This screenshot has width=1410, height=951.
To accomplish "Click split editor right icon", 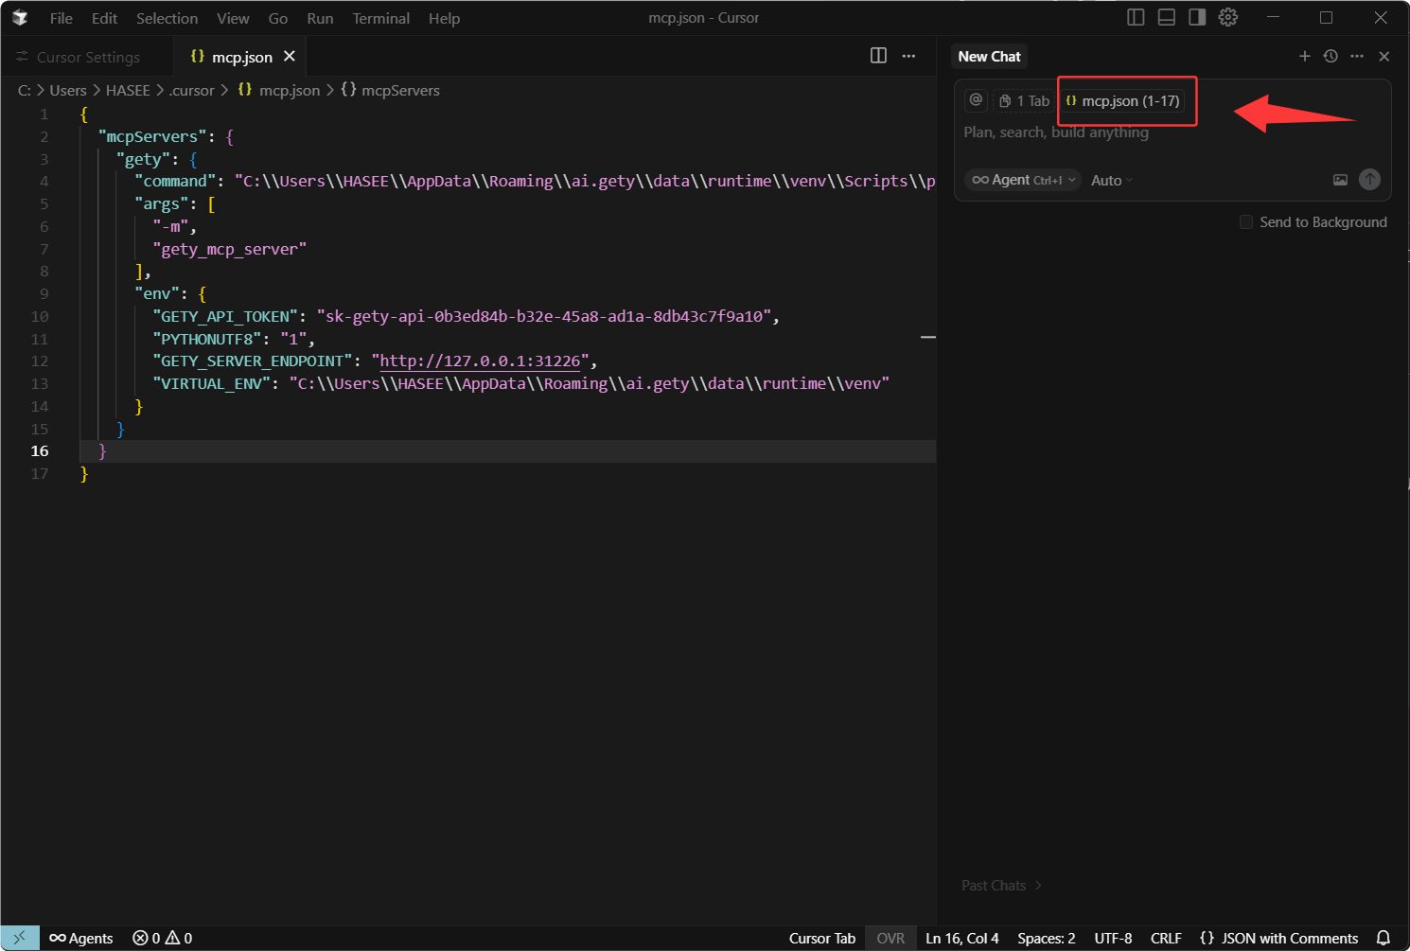I will click(x=878, y=56).
